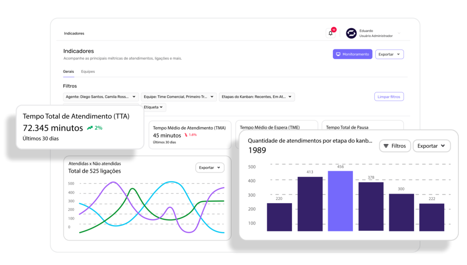Image resolution: width=467 pixels, height=265 pixels.
Task: Open the Exportar dropdown in page header
Action: [x=389, y=55]
